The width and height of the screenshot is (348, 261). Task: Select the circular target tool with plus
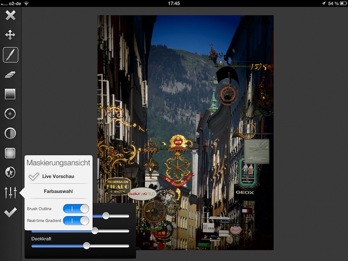pos(10,114)
